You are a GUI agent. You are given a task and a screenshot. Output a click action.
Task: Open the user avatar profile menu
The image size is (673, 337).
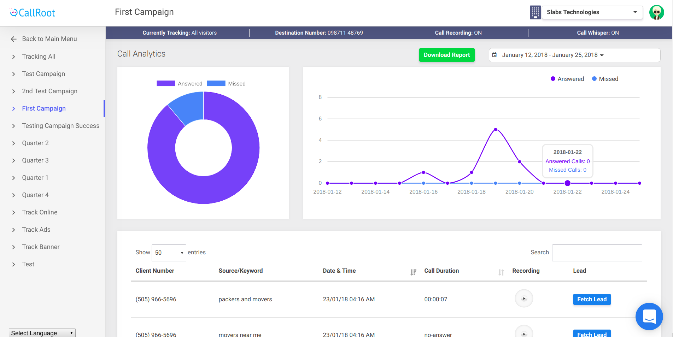656,12
